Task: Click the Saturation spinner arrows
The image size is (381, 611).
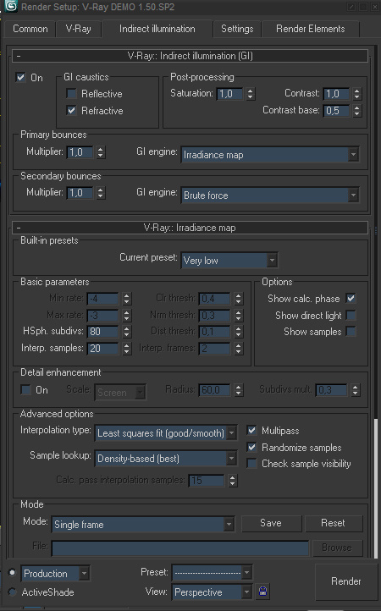Action: click(x=251, y=94)
